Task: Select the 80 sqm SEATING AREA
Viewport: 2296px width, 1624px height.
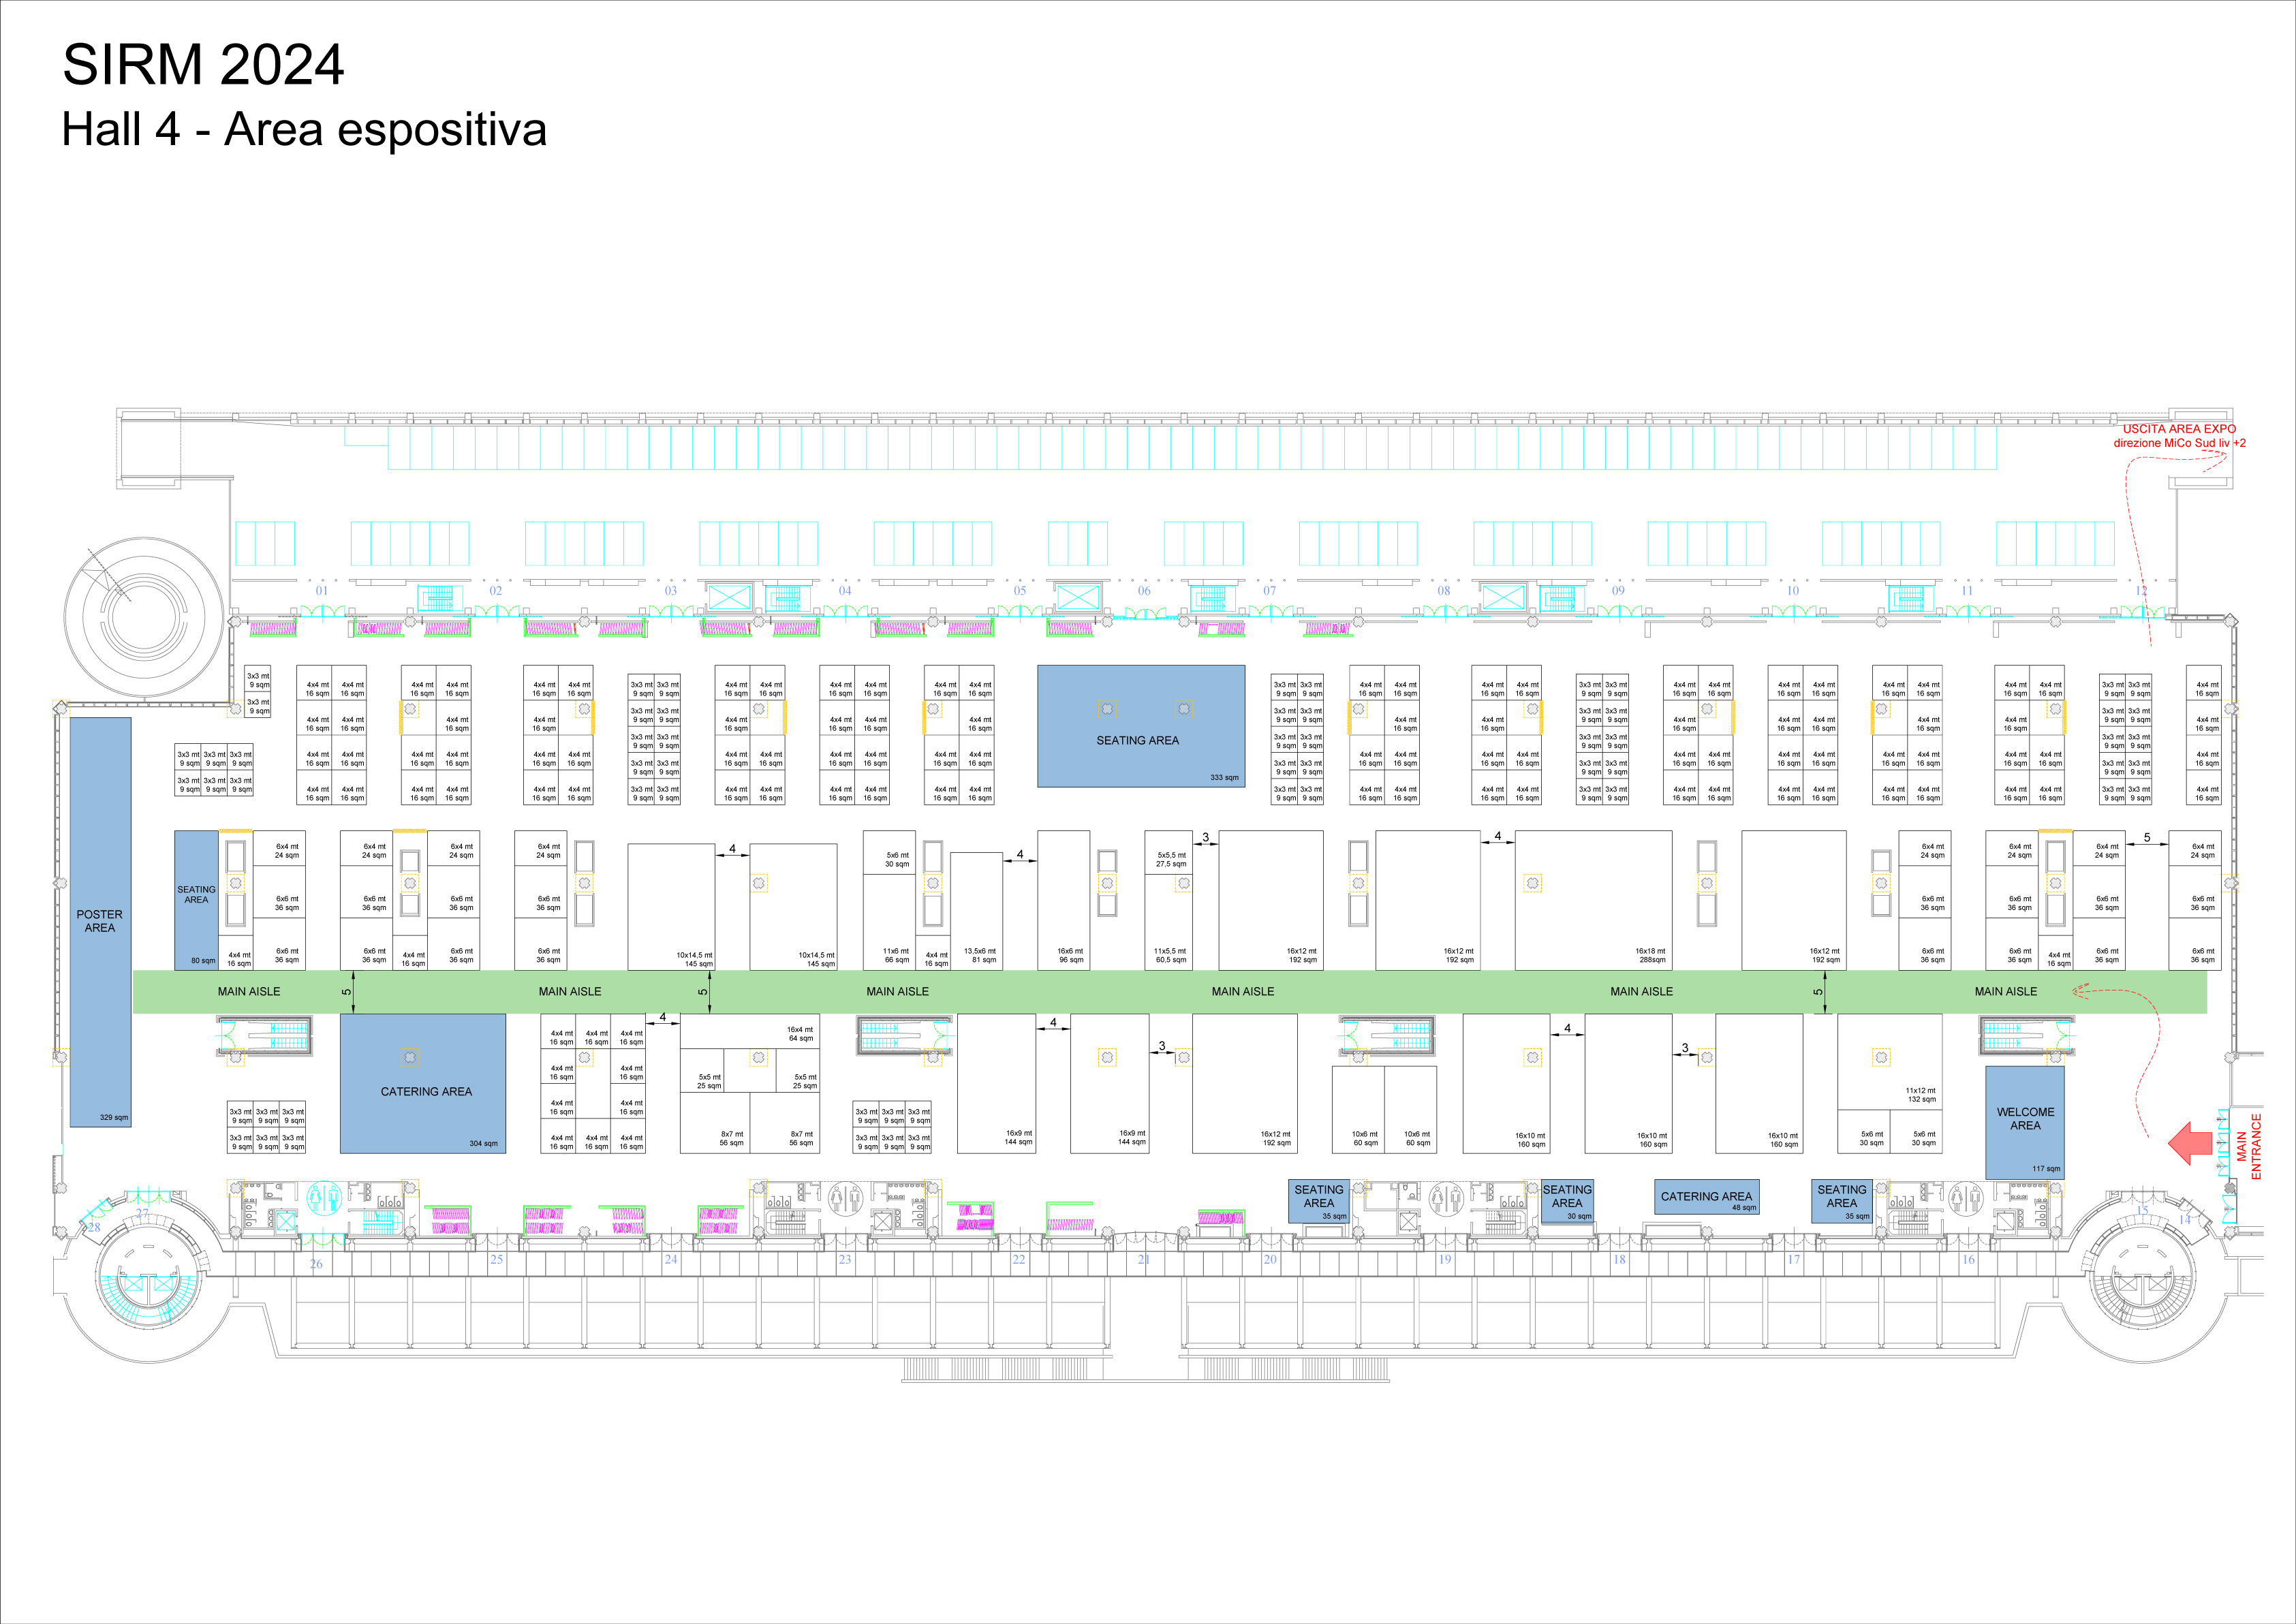Action: pos(196,899)
